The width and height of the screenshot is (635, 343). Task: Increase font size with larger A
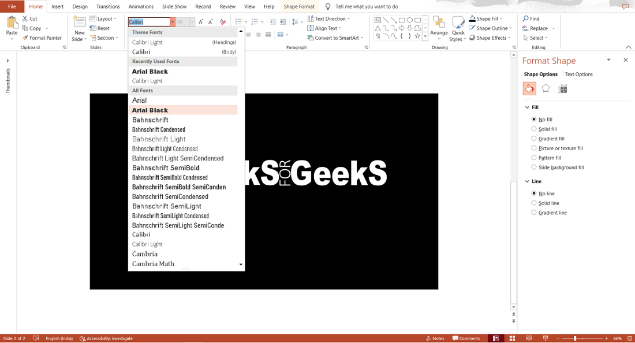(201, 22)
